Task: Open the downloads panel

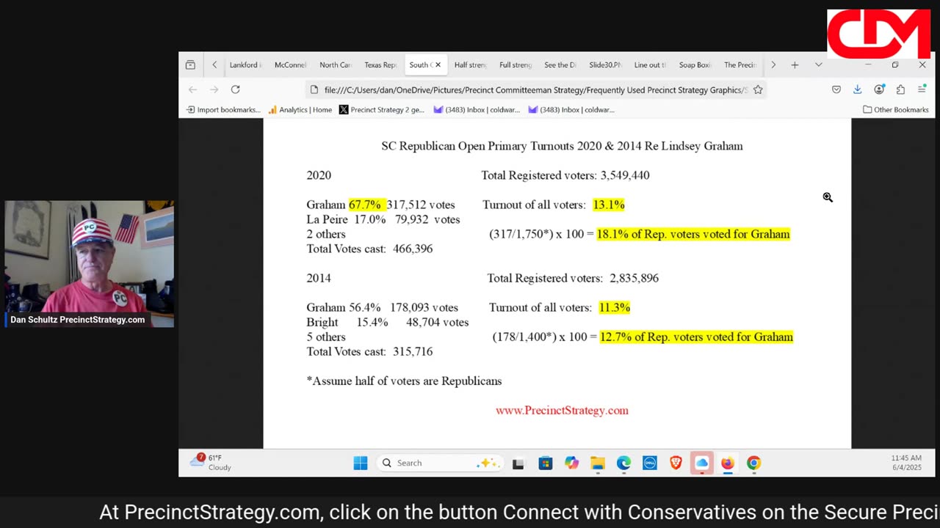Action: tap(857, 89)
